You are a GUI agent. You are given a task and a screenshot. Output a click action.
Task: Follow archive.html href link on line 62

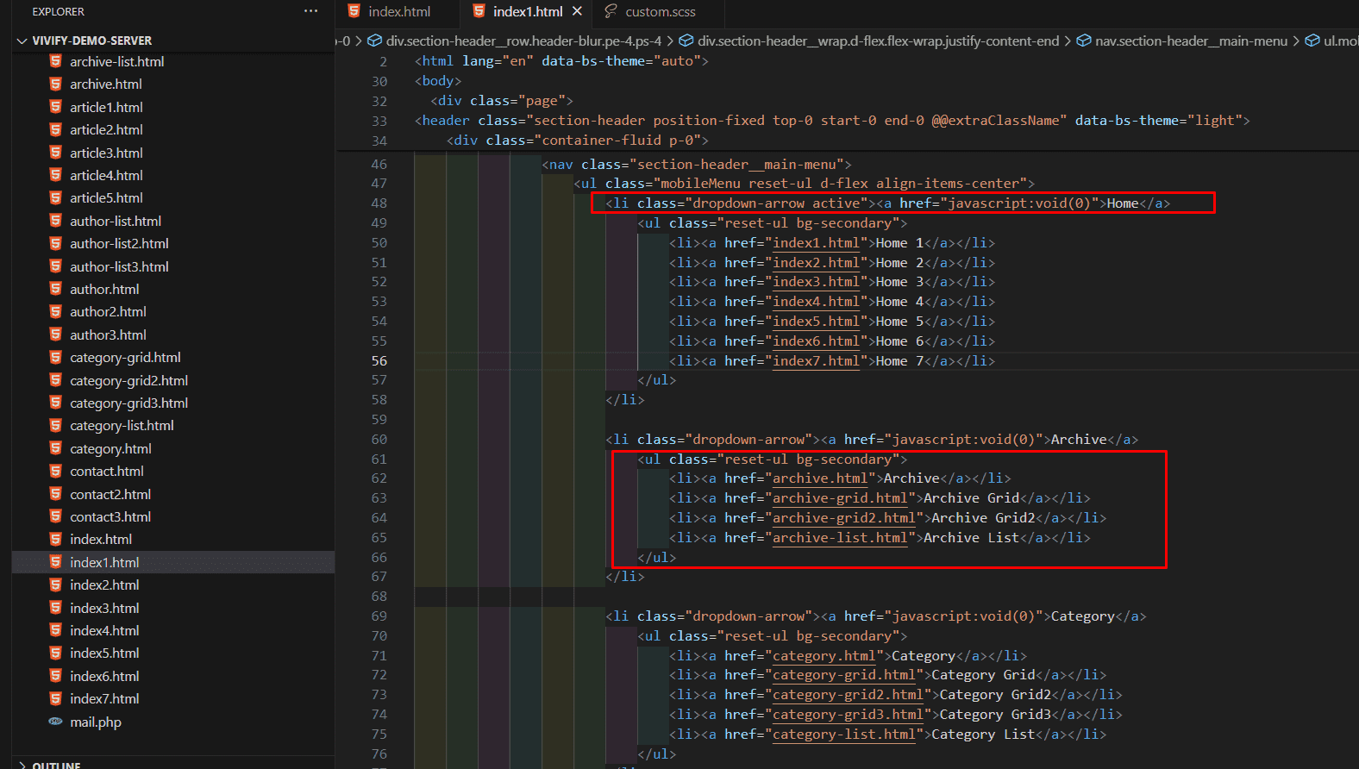click(x=820, y=478)
